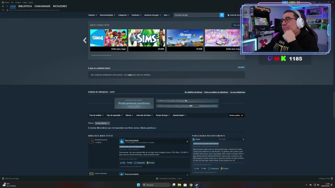Switch to the COMUNIDADE tab
Screen dimensions: 335x188
pos(42,6)
